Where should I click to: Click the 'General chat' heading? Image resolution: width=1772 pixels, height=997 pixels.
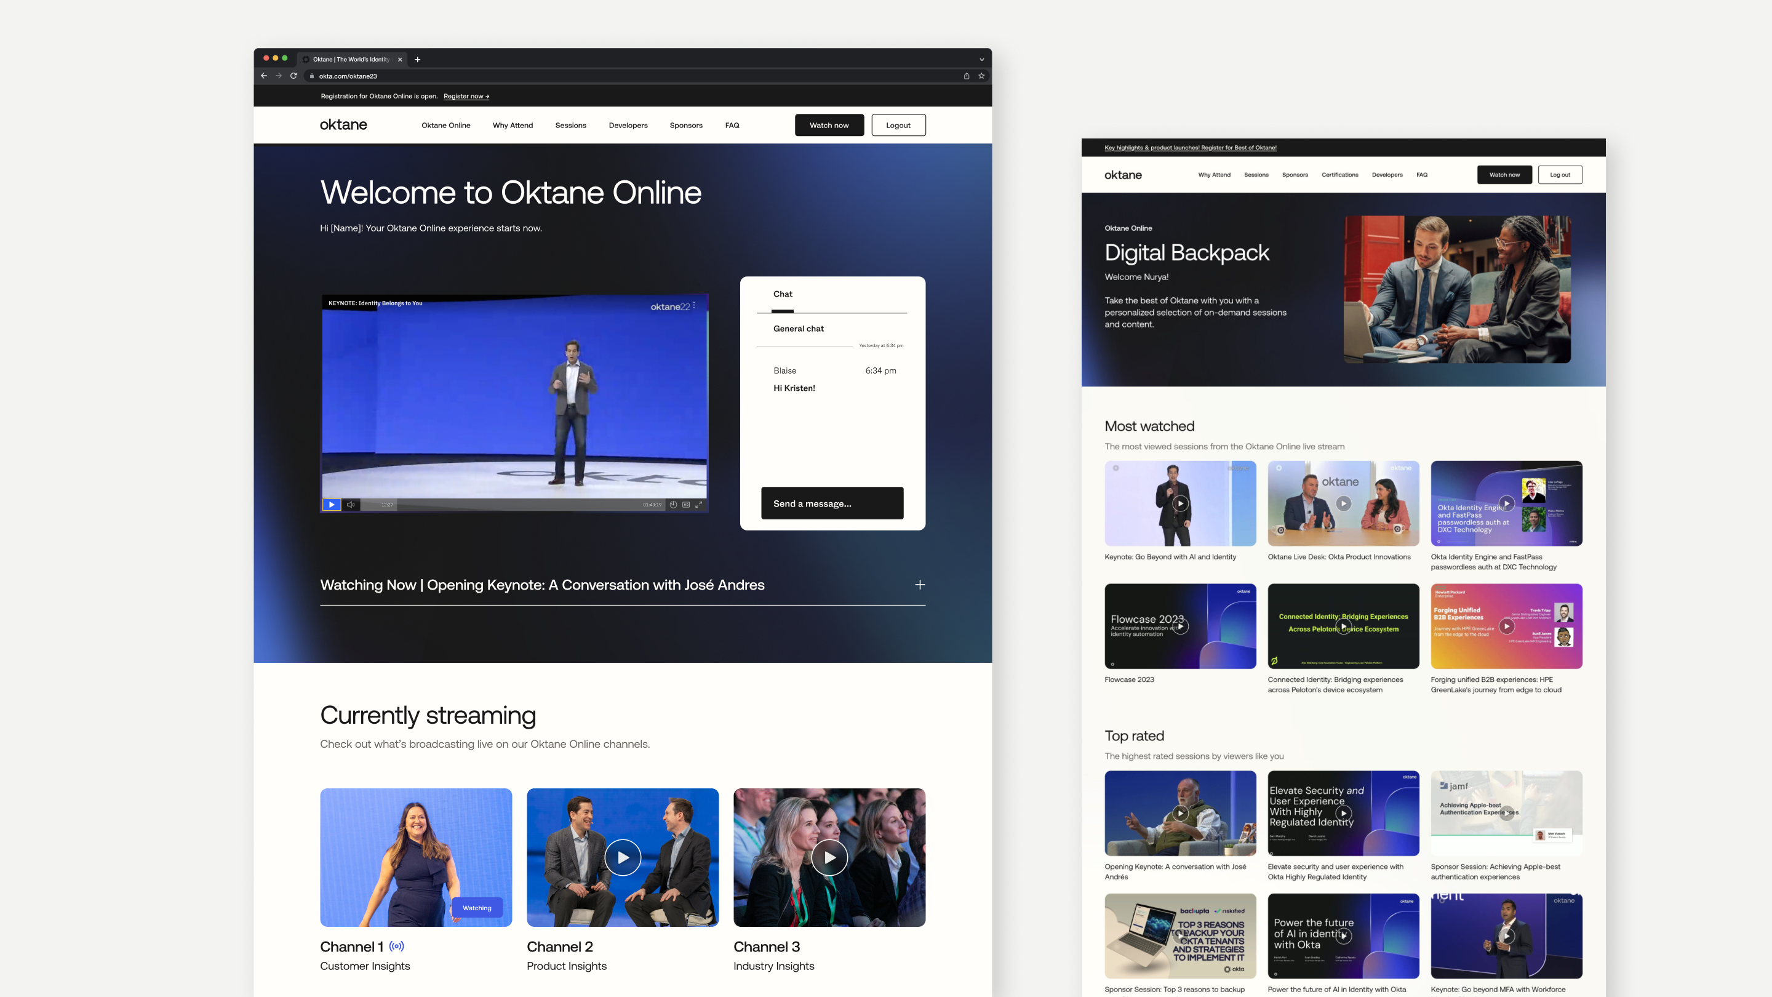tap(798, 329)
